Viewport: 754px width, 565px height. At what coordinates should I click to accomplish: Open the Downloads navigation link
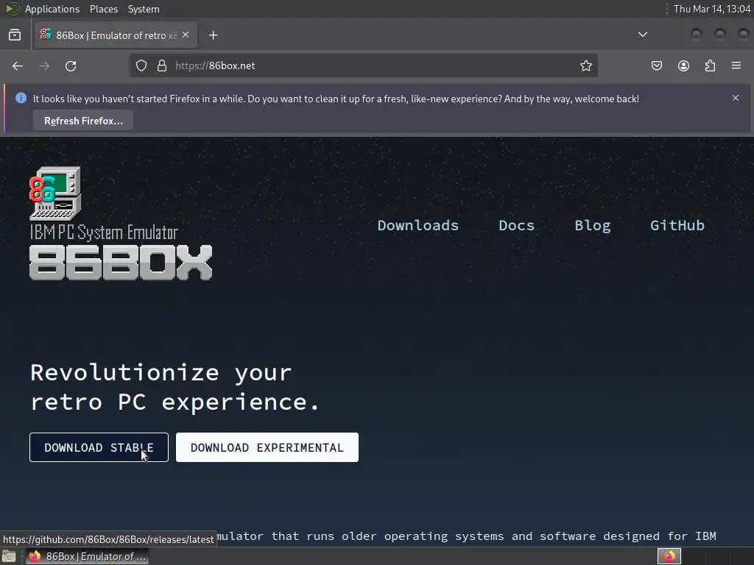coord(418,225)
